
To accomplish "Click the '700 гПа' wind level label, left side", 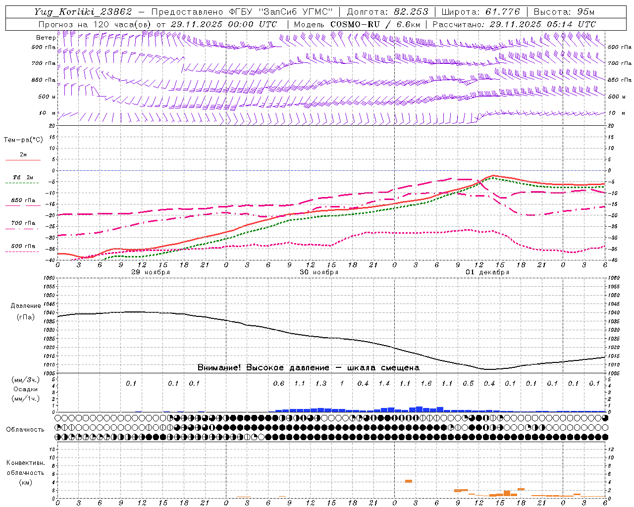I will (44, 63).
